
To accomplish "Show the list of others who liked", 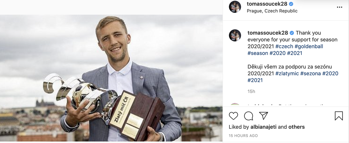I will (x=297, y=127).
